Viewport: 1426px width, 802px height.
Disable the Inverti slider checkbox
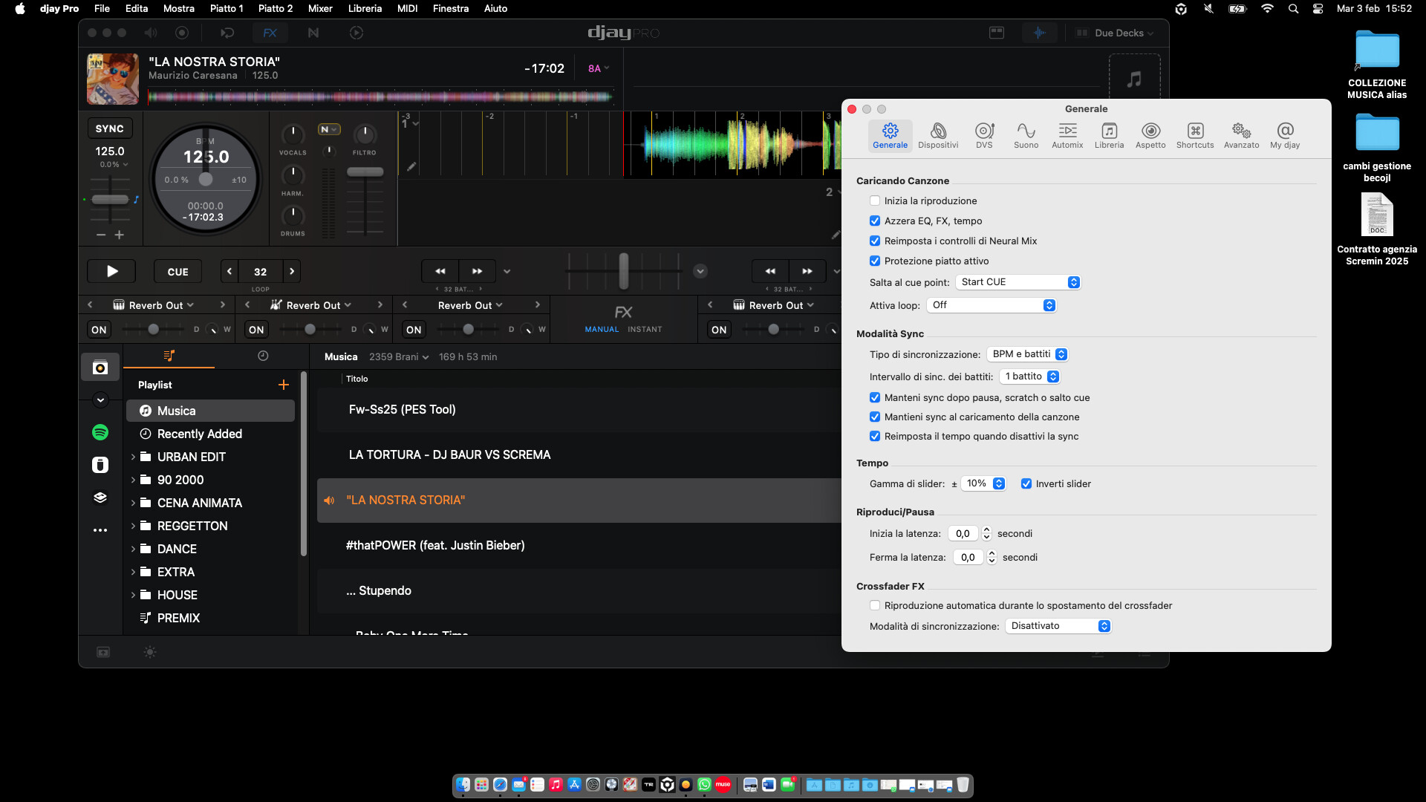click(x=1026, y=484)
